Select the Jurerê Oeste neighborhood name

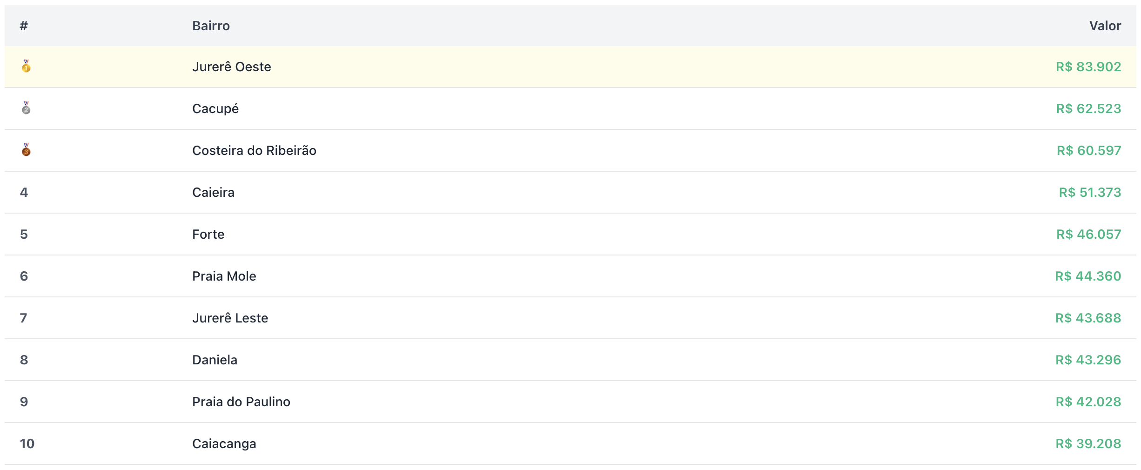231,67
